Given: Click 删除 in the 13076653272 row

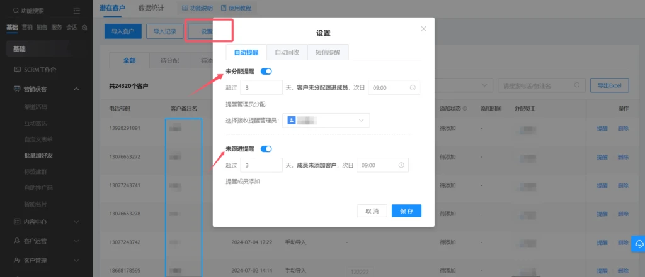Looking at the screenshot, I should tap(623, 157).
